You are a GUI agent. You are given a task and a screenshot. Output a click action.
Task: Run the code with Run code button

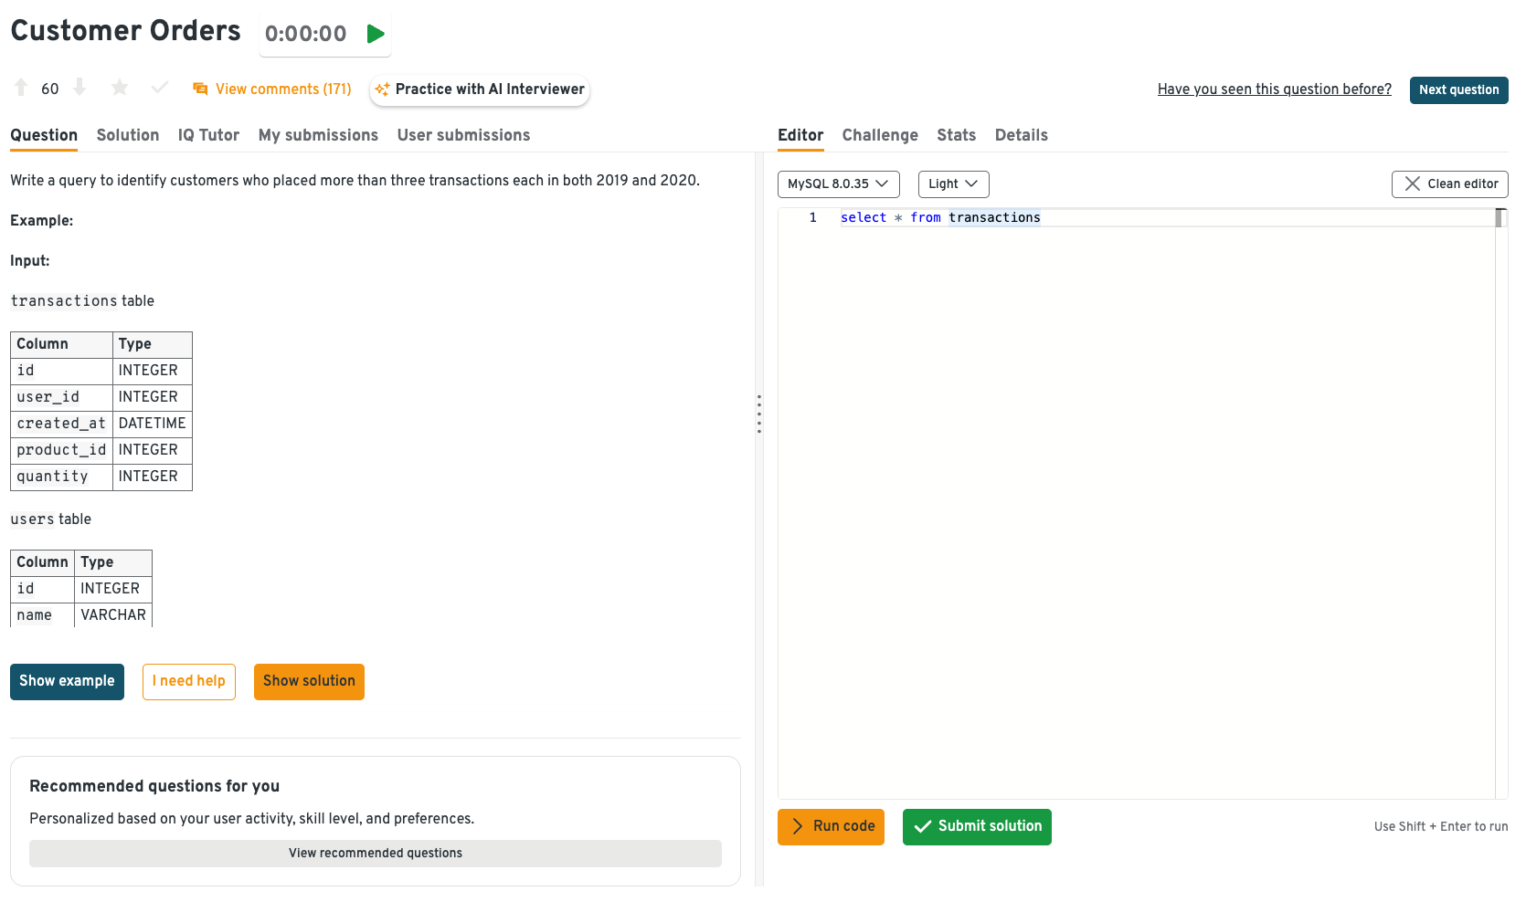pyautogui.click(x=831, y=827)
